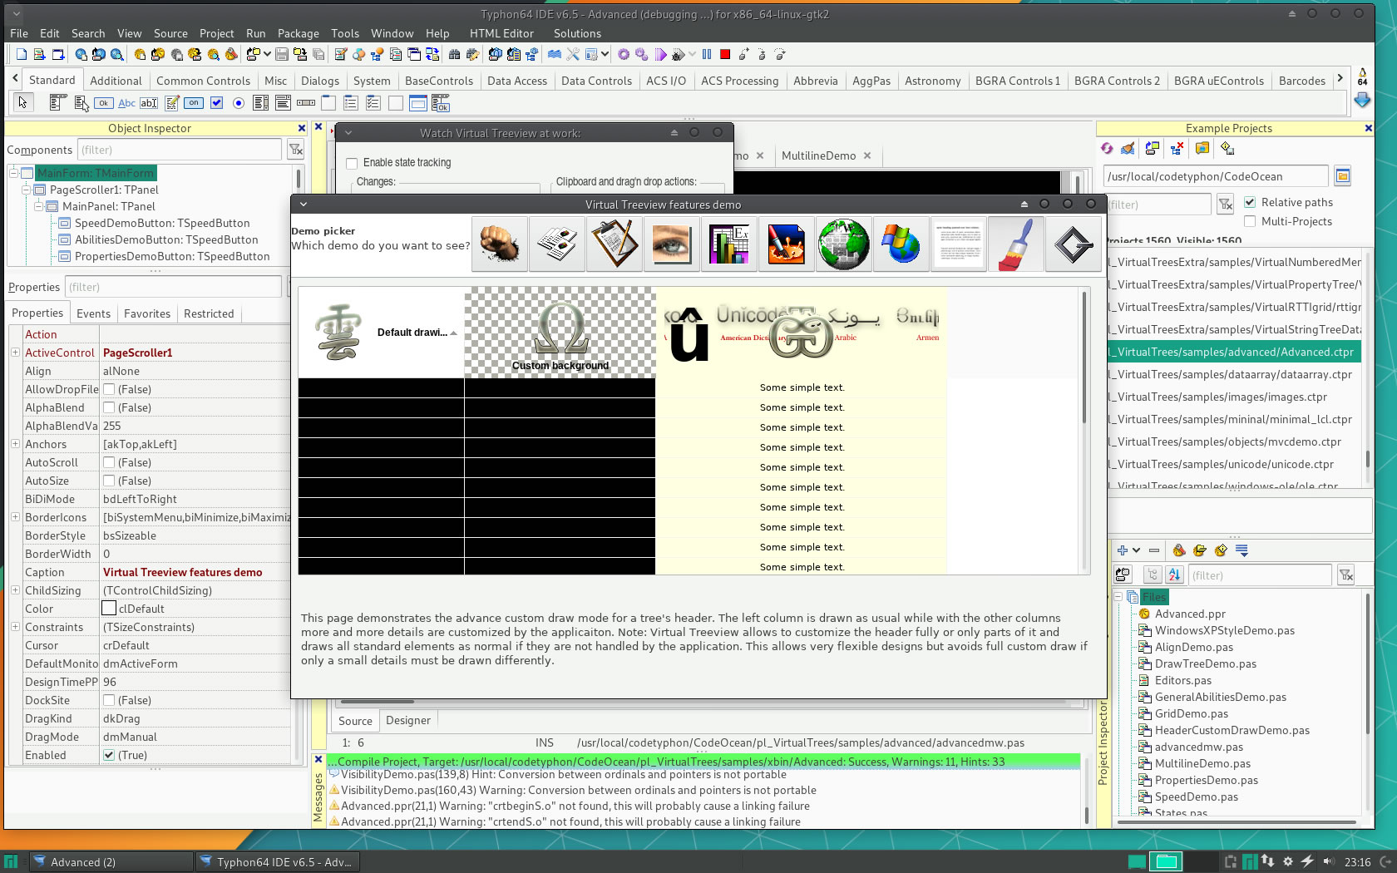The height and width of the screenshot is (873, 1397).
Task: Click the A-Z sort icon in Project Inspector
Action: pyautogui.click(x=1174, y=575)
